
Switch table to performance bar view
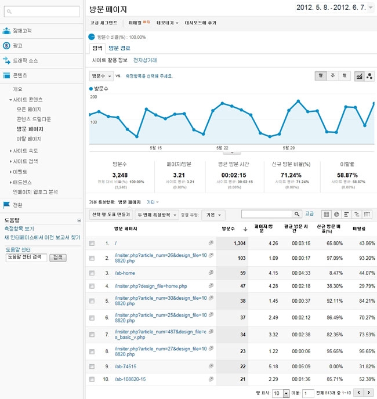[346, 215]
